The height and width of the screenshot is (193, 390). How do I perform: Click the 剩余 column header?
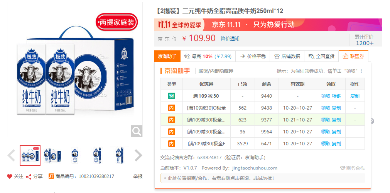(267, 84)
